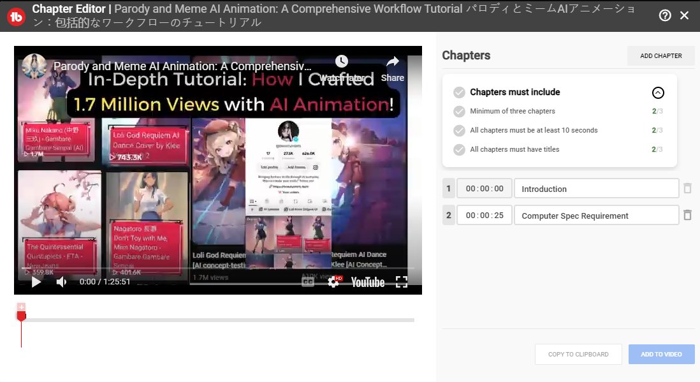The height and width of the screenshot is (382, 700).
Task: Click 'Minimum of three chapters' text
Action: point(513,111)
